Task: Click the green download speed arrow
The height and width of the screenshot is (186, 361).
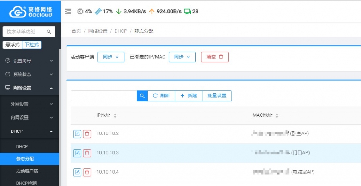Action: pos(118,11)
